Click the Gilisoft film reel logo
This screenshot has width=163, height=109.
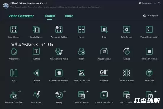tap(6, 6)
